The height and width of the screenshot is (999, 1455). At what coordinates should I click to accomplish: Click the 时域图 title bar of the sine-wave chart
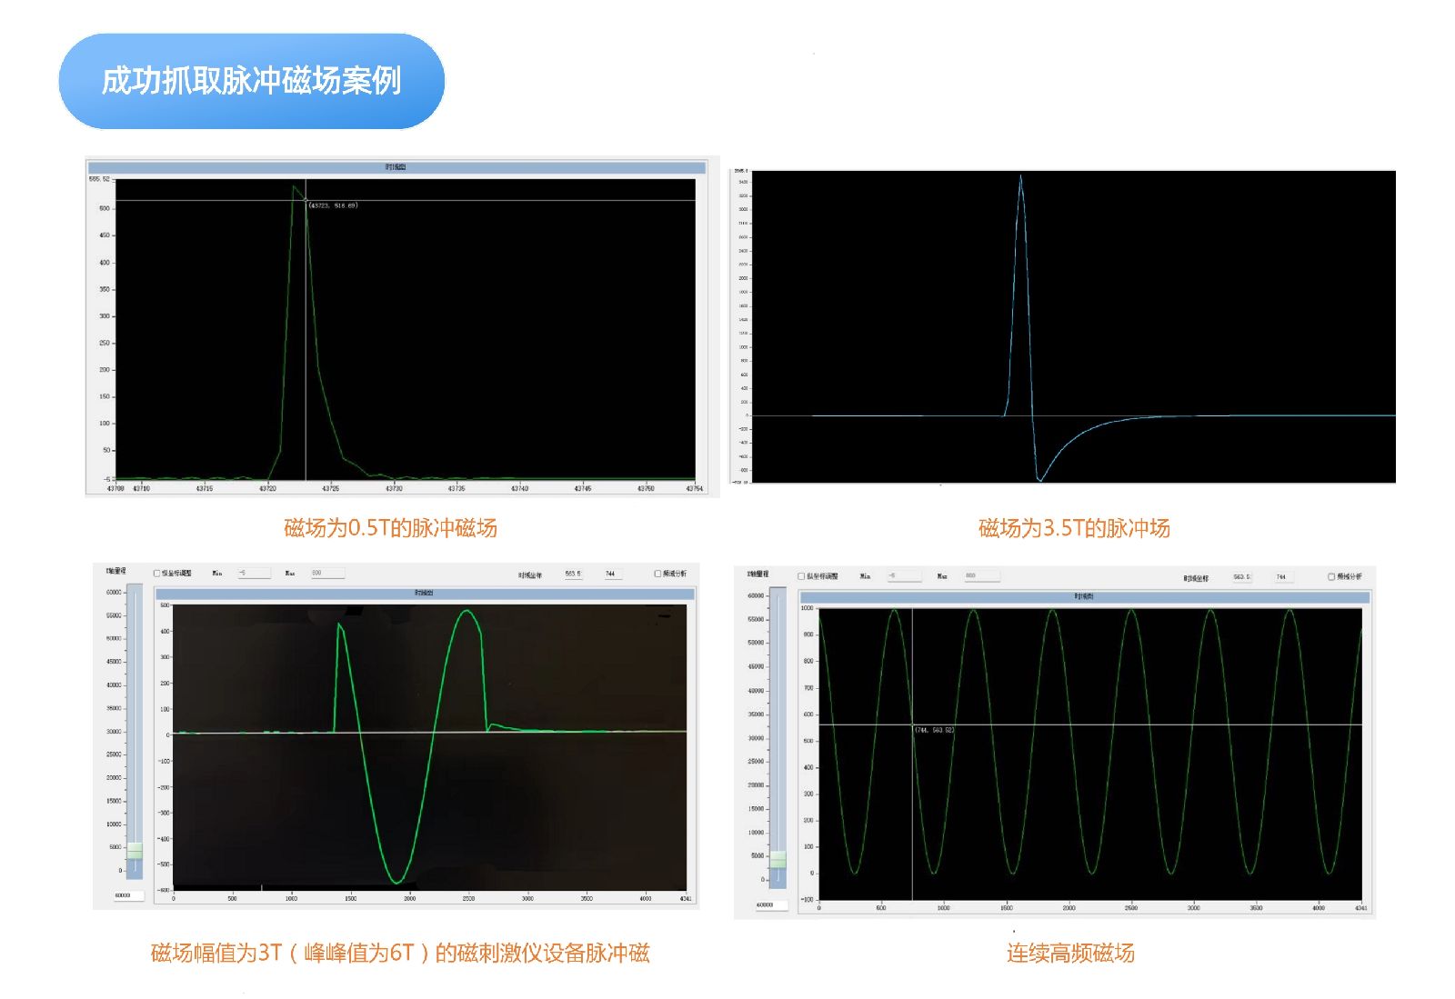pos(1084,597)
